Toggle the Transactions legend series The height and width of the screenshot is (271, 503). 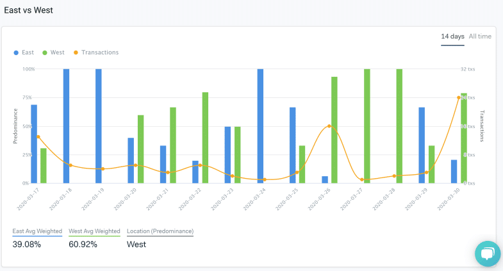click(99, 53)
